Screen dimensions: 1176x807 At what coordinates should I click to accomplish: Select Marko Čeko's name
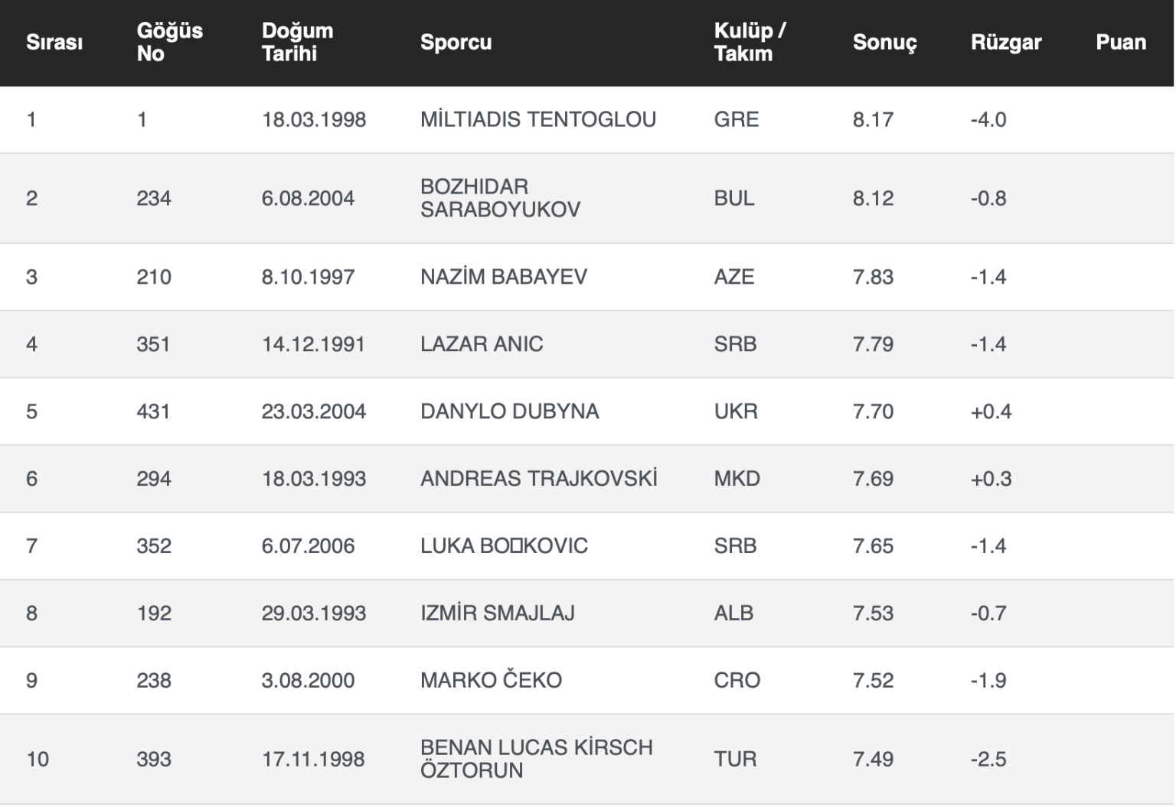click(x=491, y=681)
